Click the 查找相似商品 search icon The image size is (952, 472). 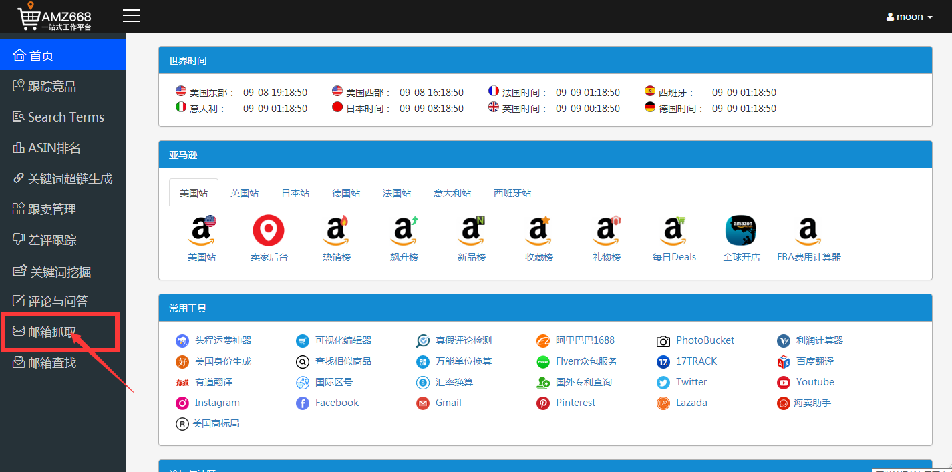[303, 362]
